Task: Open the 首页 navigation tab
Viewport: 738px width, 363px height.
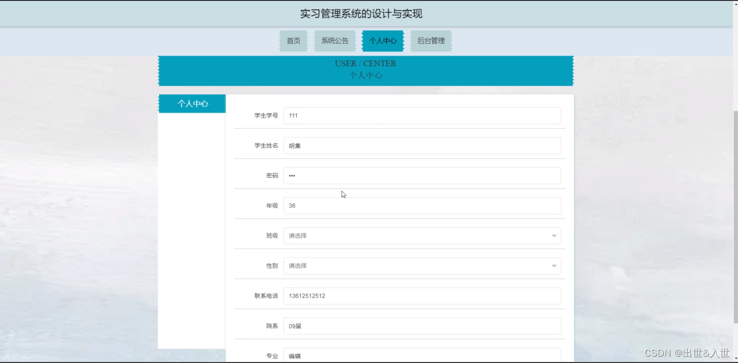Action: click(294, 41)
